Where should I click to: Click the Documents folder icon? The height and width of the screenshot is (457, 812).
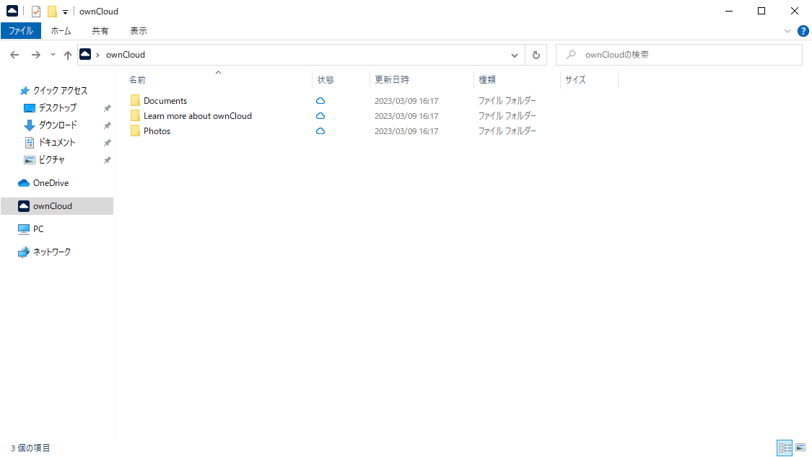click(x=135, y=100)
